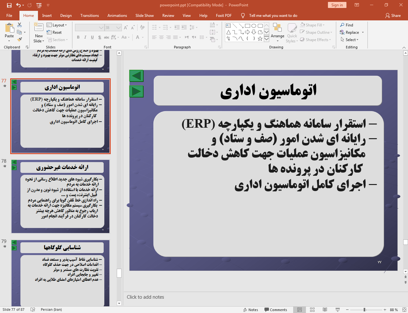Switch to Reading View in status bar
Viewport: 408px width, 313px height.
tap(325, 309)
